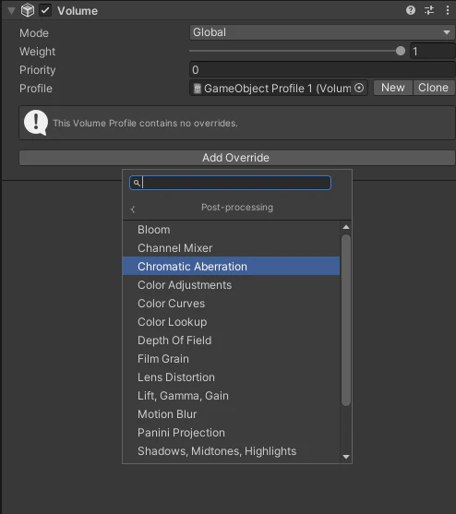Select Shadows, Midtones, Highlights override
This screenshot has width=456, height=514.
coord(231,451)
